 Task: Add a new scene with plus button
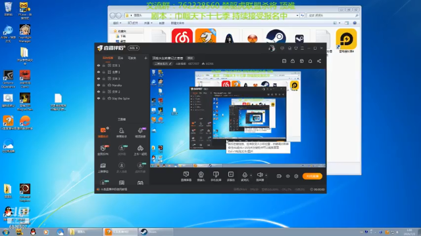(145, 58)
